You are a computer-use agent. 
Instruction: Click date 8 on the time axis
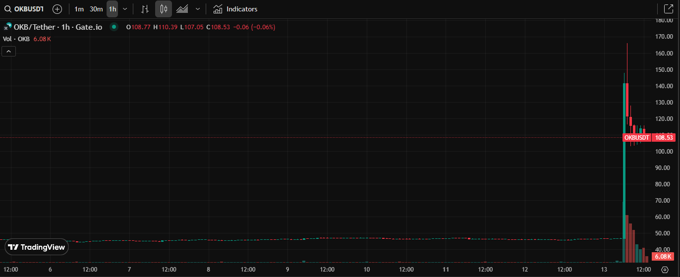coord(209,270)
